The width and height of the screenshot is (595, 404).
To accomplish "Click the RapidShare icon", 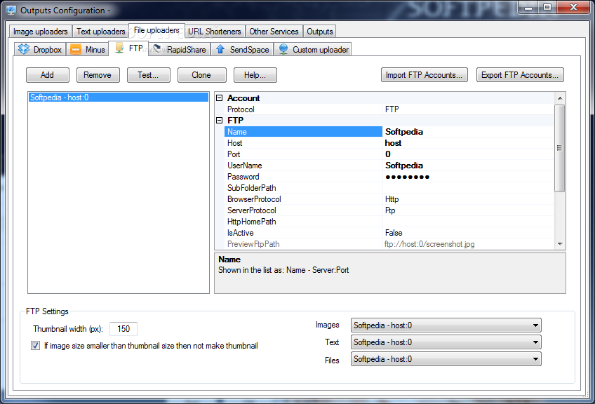I will [x=157, y=49].
